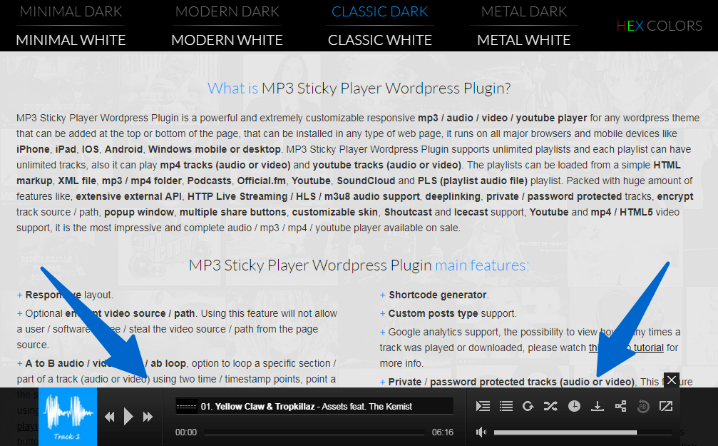Play the current track
This screenshot has height=446, width=718.
pos(128,415)
